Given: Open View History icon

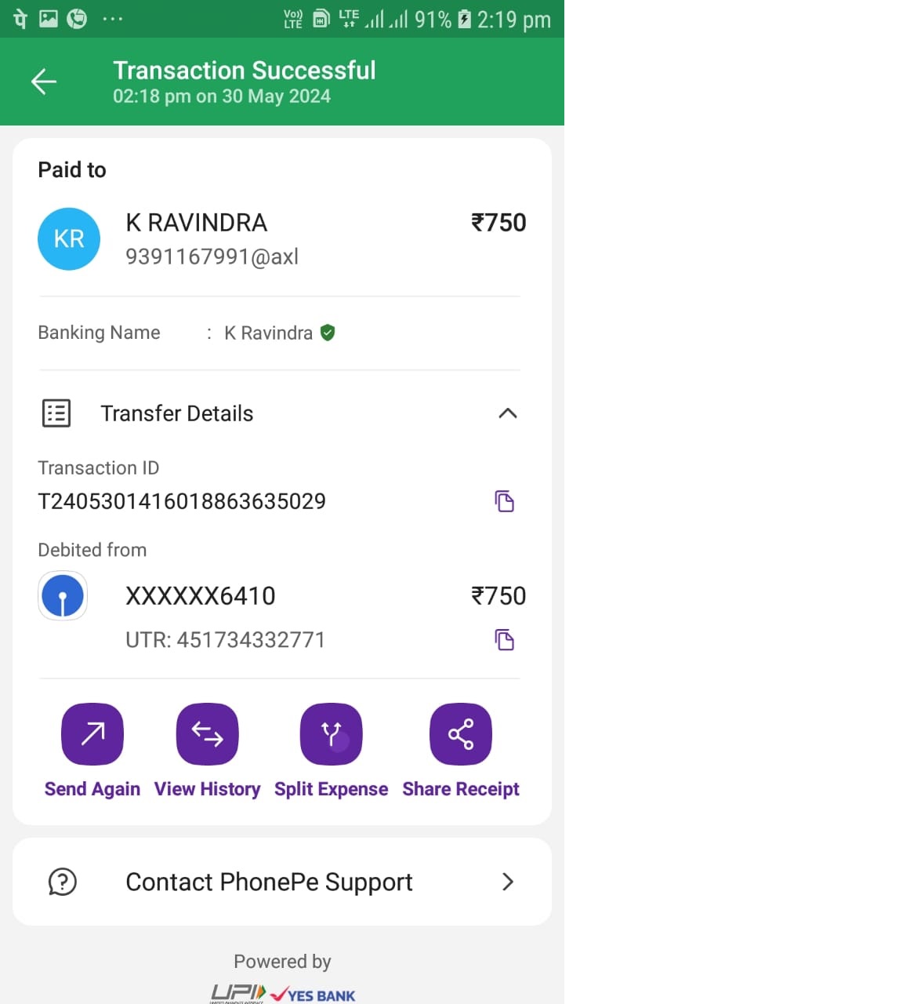Looking at the screenshot, I should pyautogui.click(x=208, y=734).
